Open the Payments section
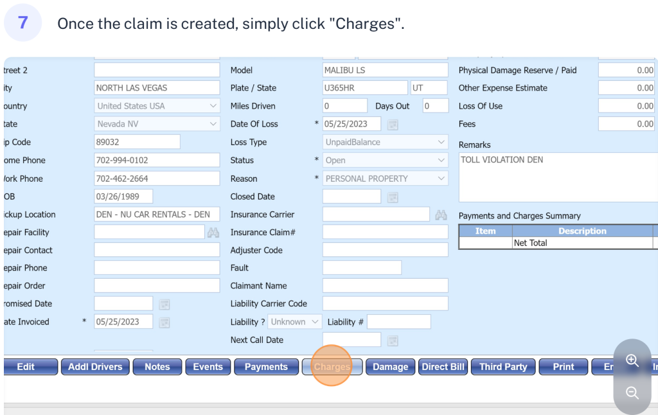Image resolution: width=658 pixels, height=415 pixels. click(266, 367)
